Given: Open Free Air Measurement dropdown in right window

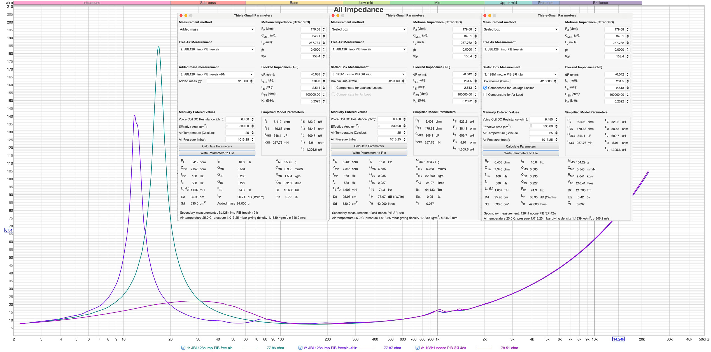Looking at the screenshot, I should (x=521, y=49).
